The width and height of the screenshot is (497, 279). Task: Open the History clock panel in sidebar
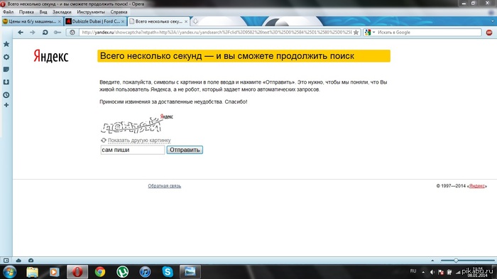tap(6, 95)
